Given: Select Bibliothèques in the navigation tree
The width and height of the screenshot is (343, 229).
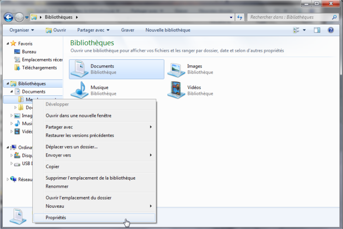Looking at the screenshot, I should (32, 83).
